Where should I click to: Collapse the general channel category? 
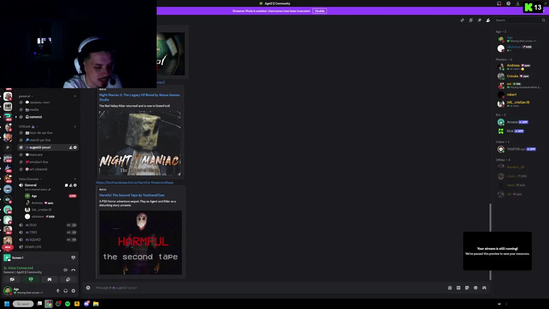point(25,96)
